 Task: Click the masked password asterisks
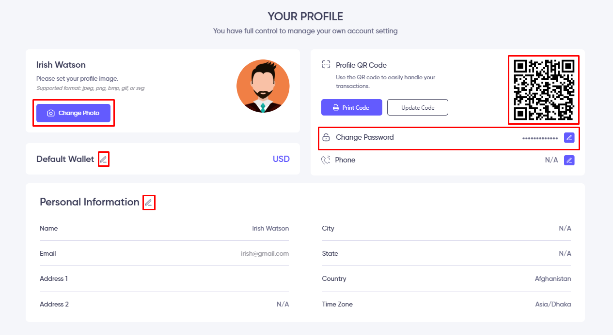point(540,138)
